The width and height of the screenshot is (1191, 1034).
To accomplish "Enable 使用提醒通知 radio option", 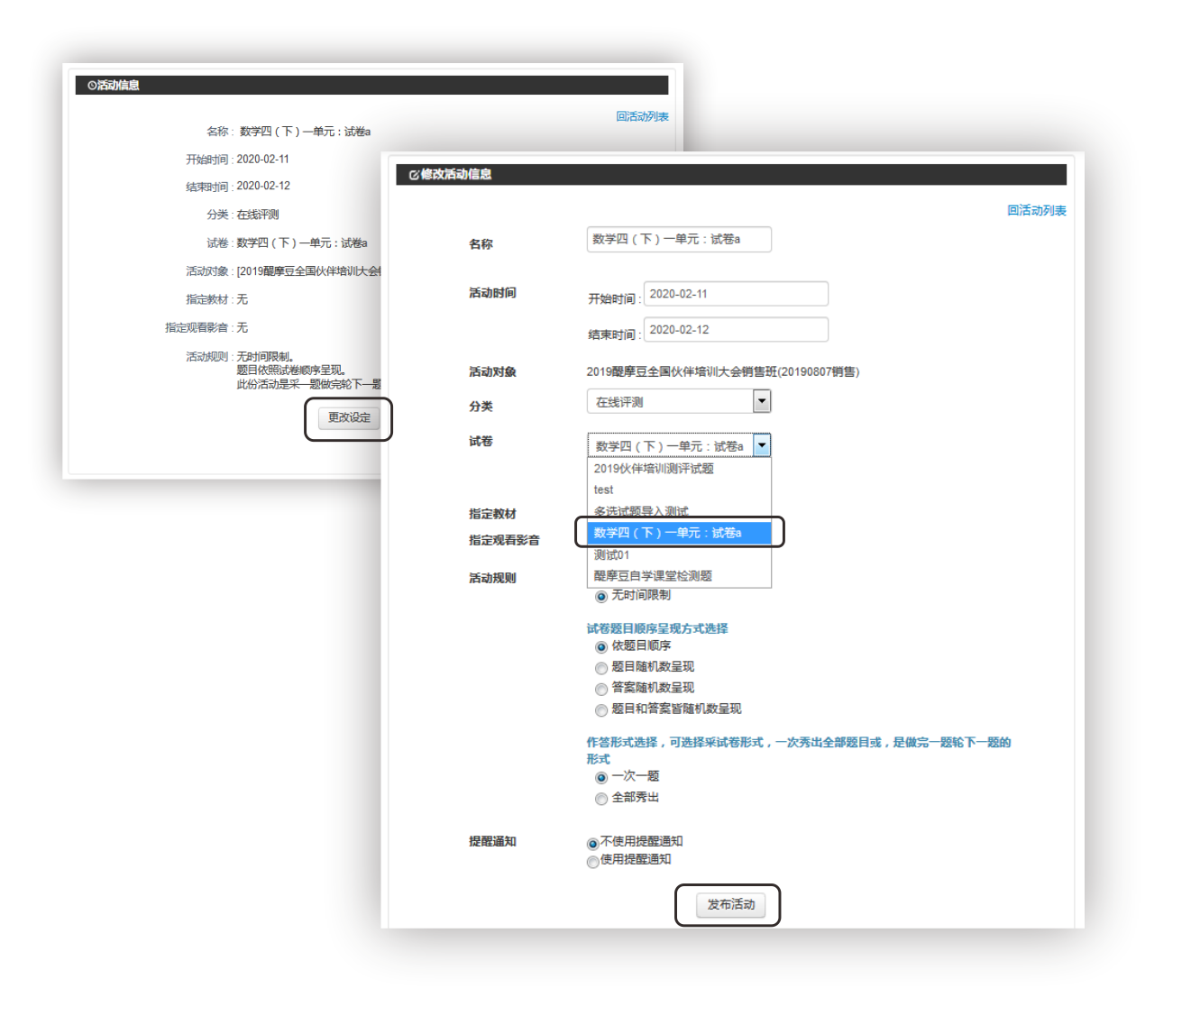I will point(592,863).
